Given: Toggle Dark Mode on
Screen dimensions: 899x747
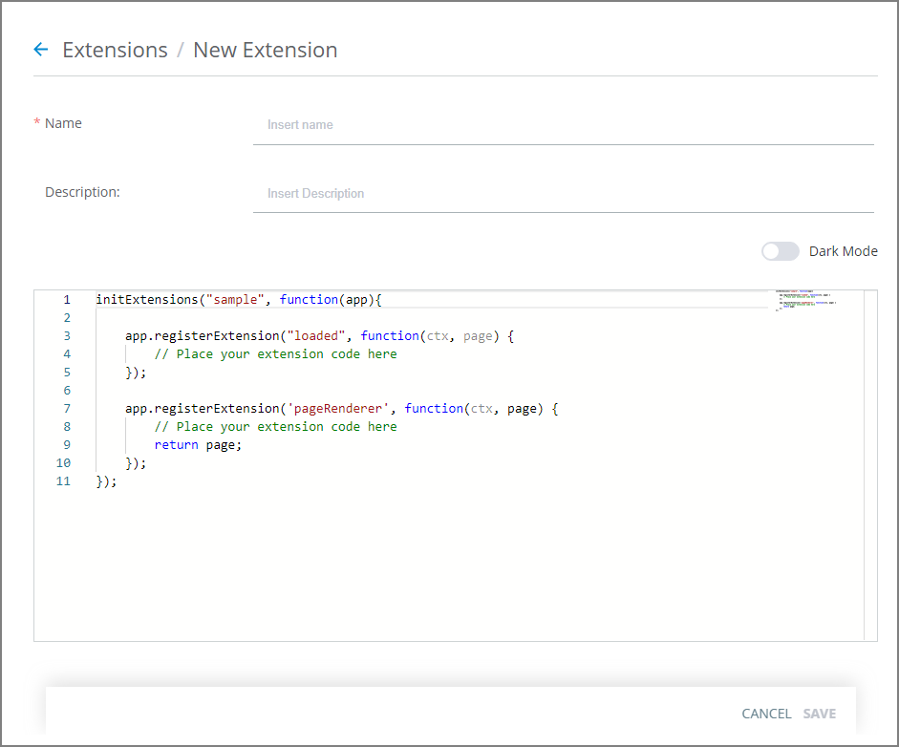Looking at the screenshot, I should 780,250.
